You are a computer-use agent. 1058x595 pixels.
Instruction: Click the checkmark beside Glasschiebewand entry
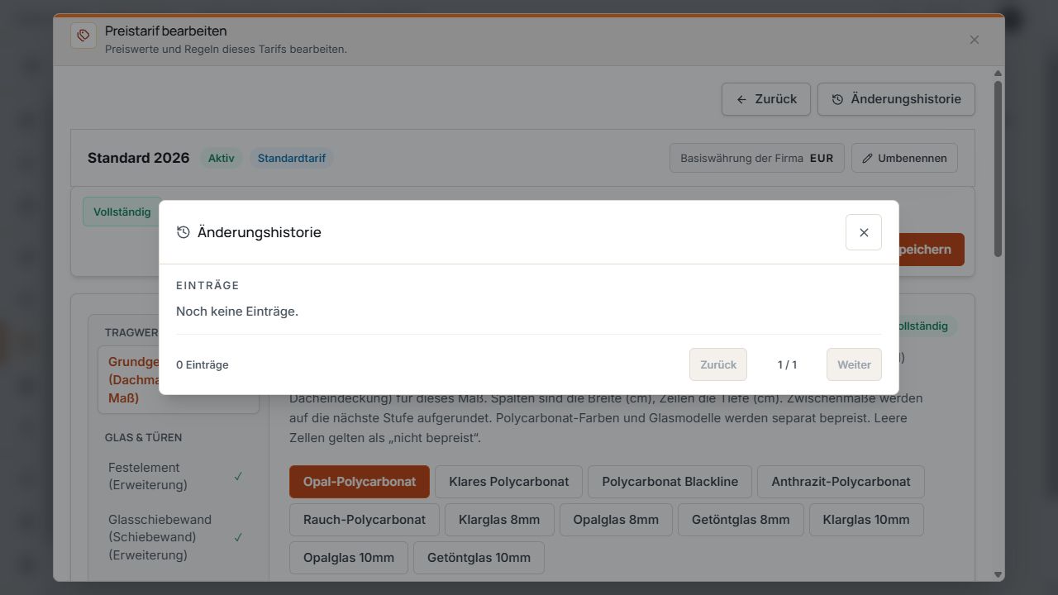pos(238,537)
